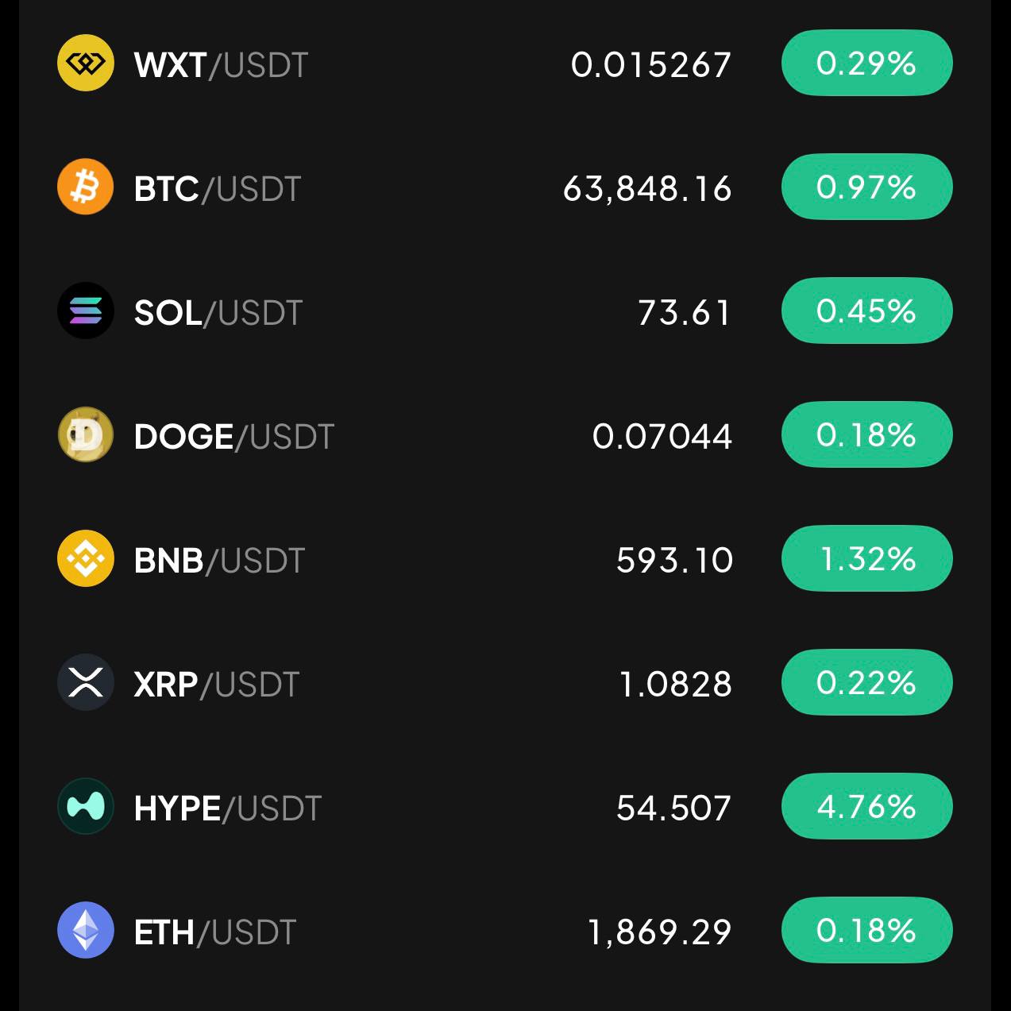Click the Solana logo icon
The image size is (1011, 1011).
(86, 311)
